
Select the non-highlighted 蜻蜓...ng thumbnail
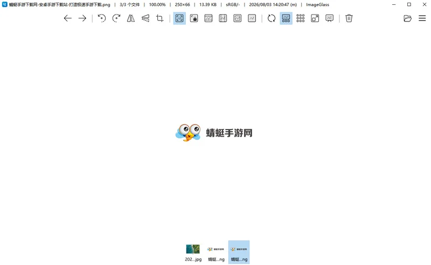(x=216, y=253)
